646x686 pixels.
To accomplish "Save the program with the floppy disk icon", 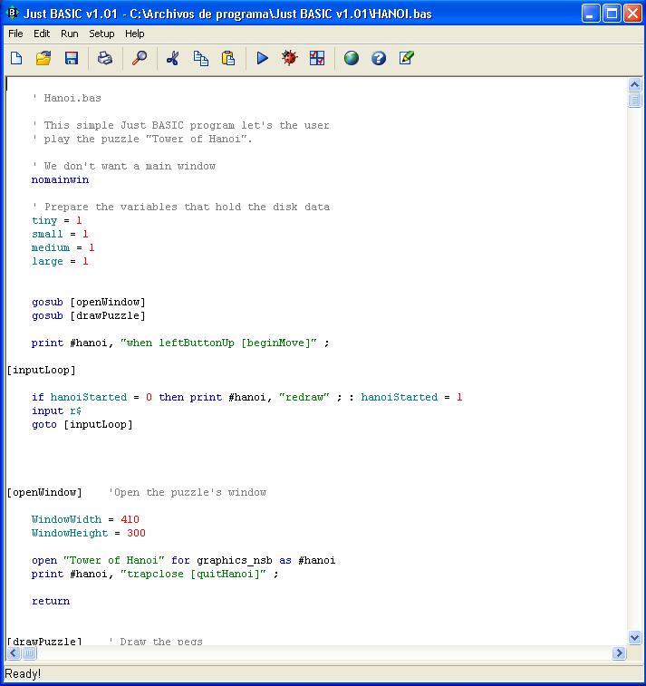I will [72, 58].
